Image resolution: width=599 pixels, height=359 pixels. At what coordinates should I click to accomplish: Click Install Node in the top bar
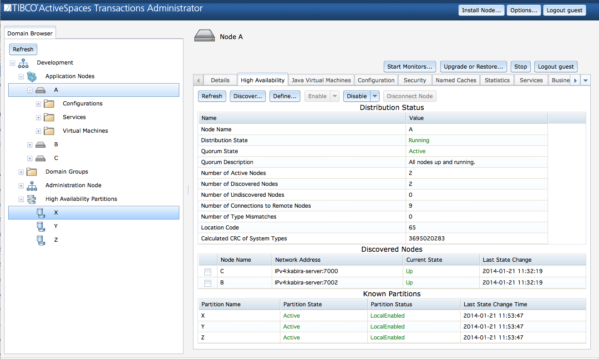481,10
